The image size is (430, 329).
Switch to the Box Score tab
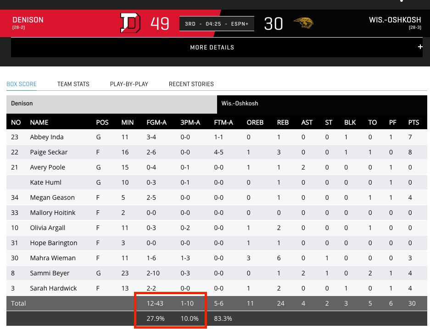point(22,84)
